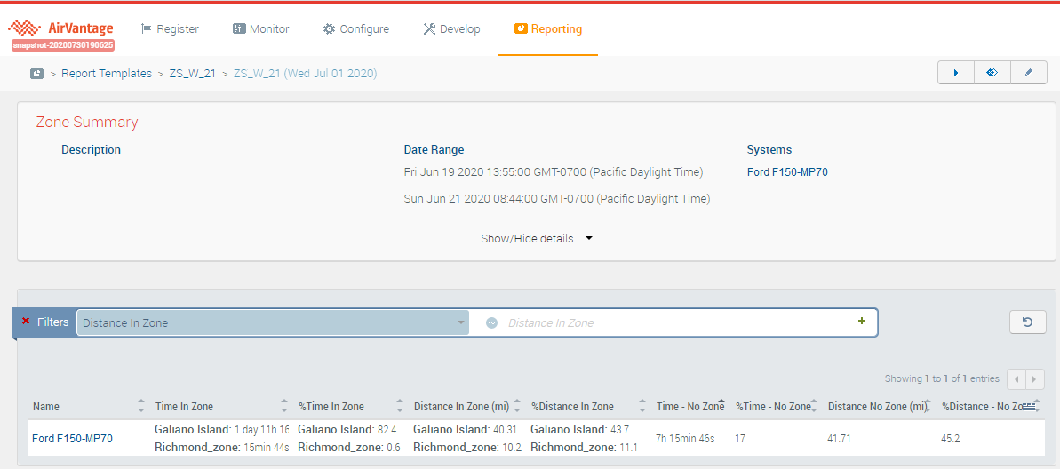The image size is (1060, 469).
Task: Click the AirVantage logo
Action: [62, 28]
